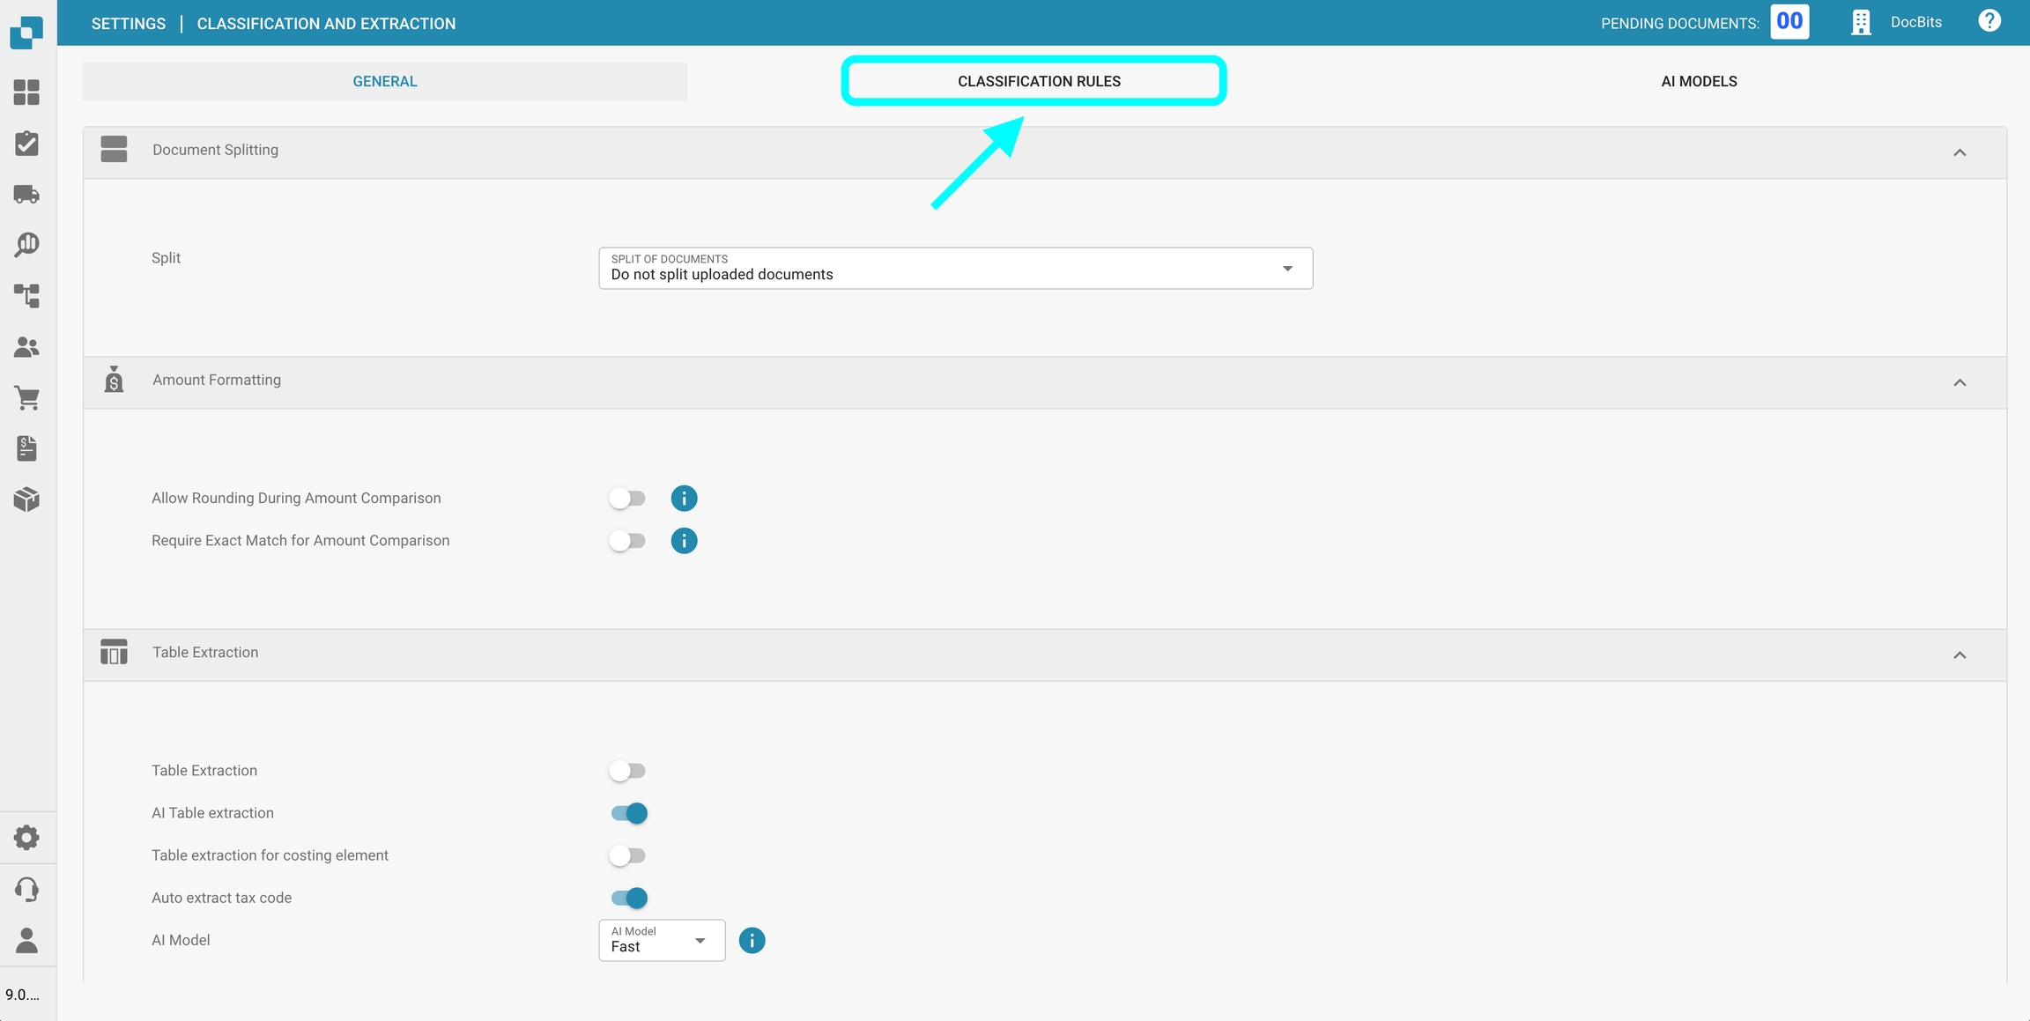Switch to the Classification Rules tab
The height and width of the screenshot is (1021, 2030).
click(1038, 81)
